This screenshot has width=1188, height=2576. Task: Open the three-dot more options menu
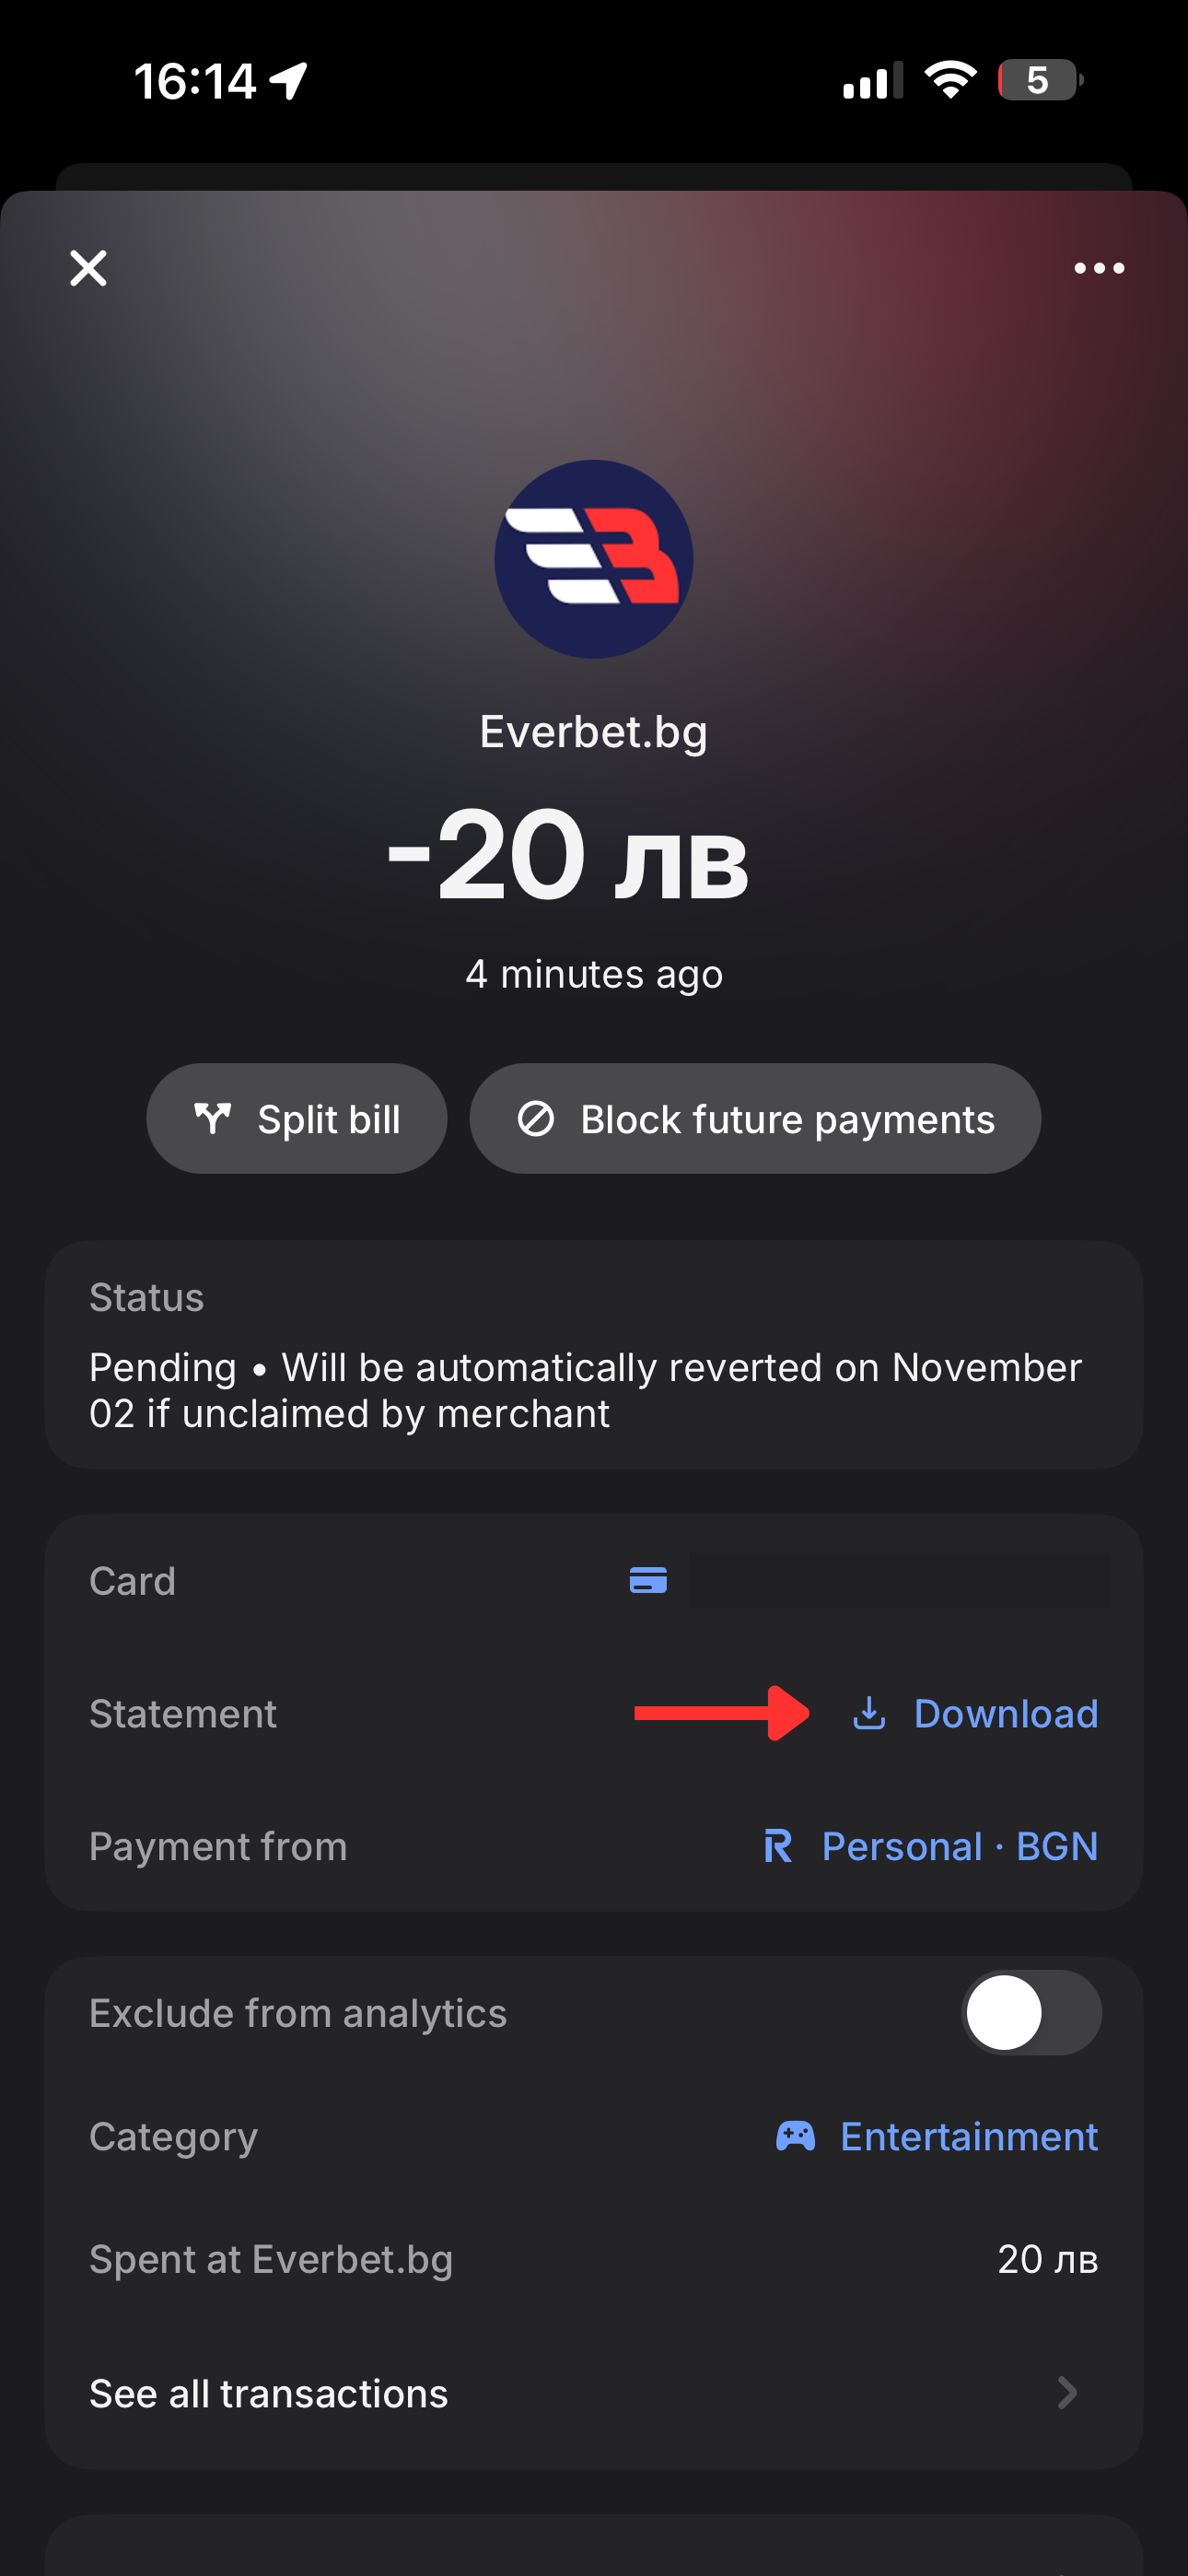(1098, 268)
